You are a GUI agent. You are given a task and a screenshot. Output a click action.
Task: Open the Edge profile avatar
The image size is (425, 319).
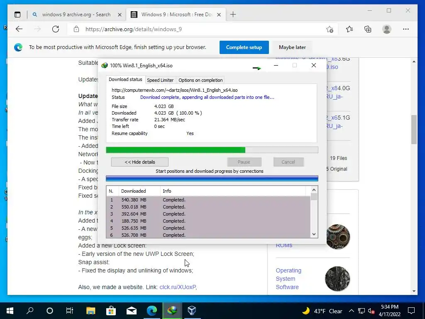pyautogui.click(x=387, y=29)
